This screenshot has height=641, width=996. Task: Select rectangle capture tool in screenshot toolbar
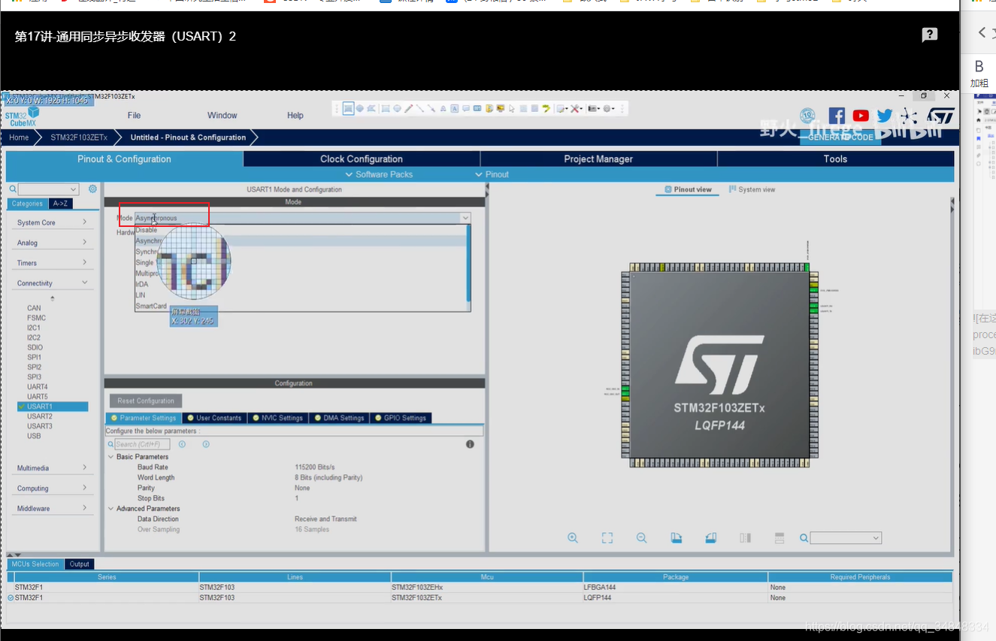(x=348, y=109)
